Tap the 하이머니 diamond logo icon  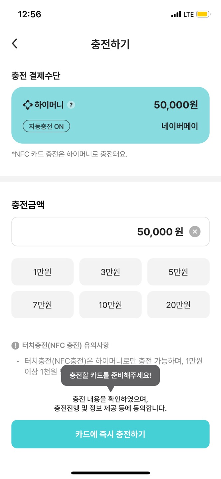pyautogui.click(x=28, y=105)
